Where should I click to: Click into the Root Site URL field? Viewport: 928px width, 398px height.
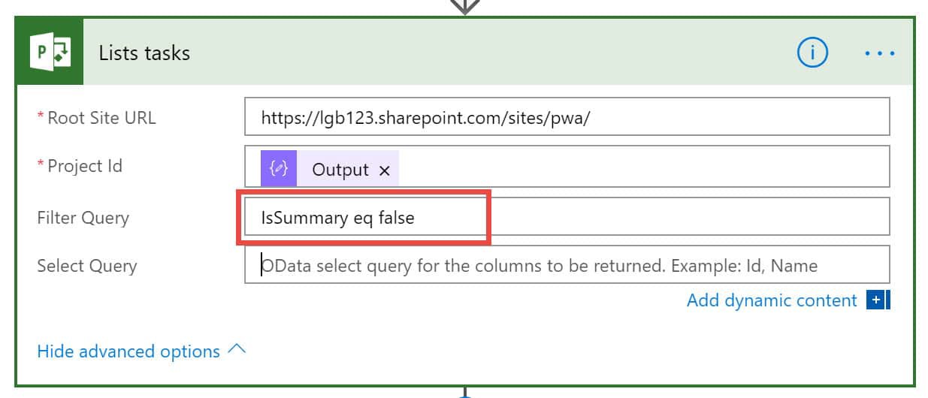567,117
